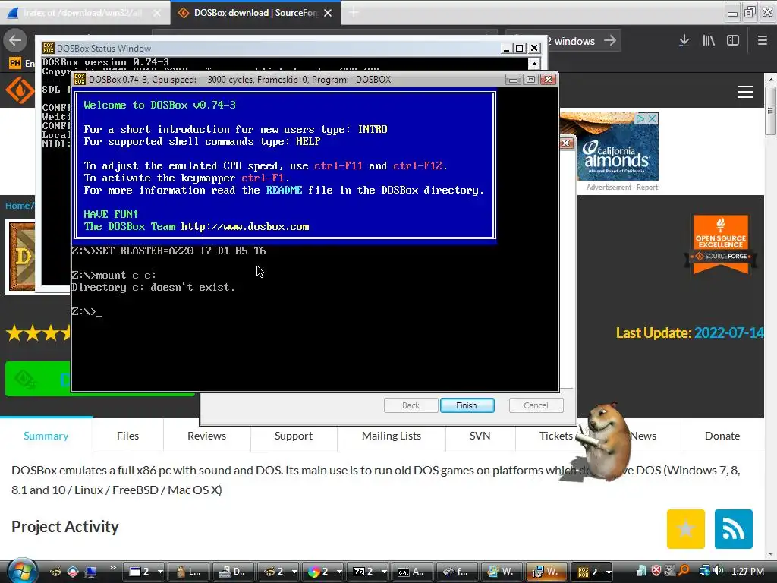Open the browser hamburger menu

(x=762, y=41)
